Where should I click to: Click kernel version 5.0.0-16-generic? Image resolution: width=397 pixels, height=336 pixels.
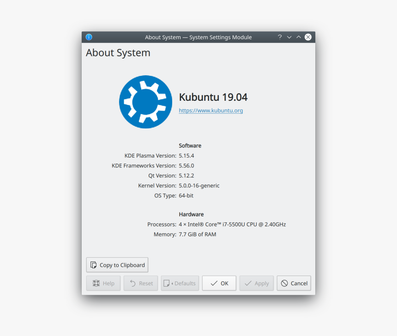point(199,186)
